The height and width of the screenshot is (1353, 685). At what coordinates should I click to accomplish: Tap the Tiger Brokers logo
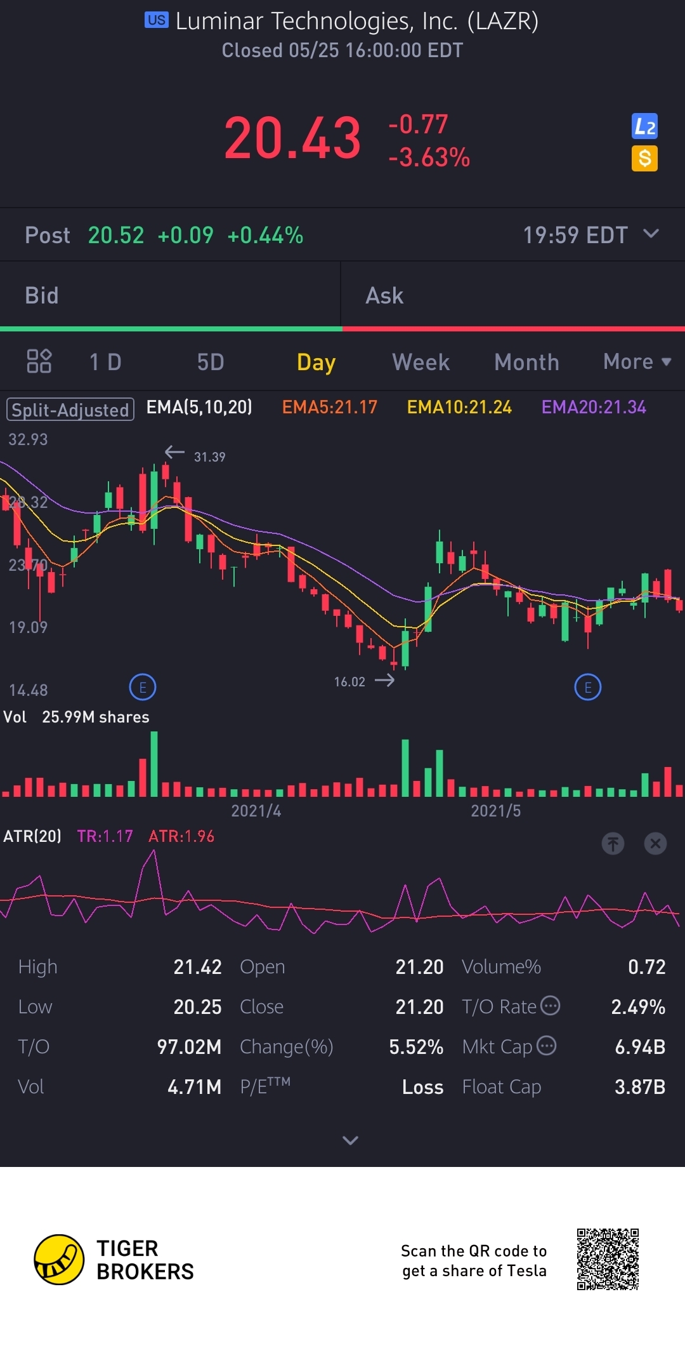point(59,1260)
